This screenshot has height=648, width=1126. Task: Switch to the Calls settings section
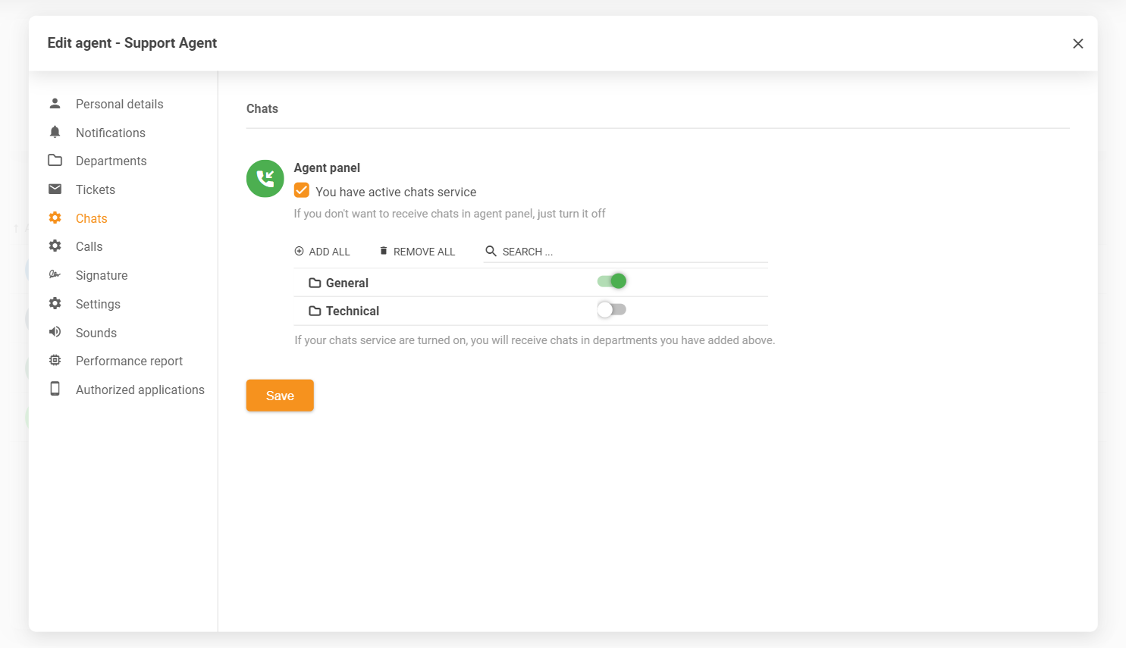(89, 246)
